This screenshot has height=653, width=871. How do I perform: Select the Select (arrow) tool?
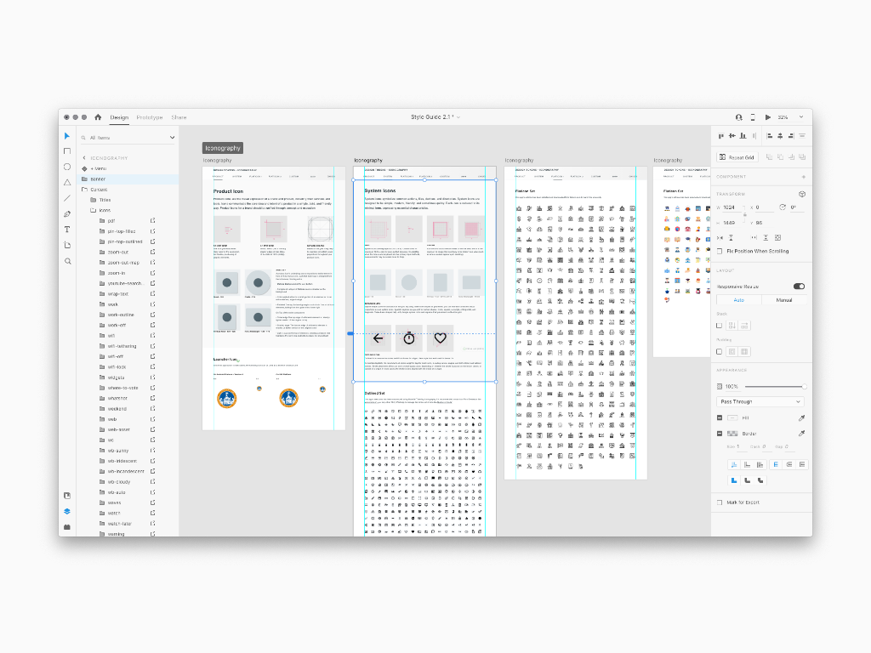click(67, 136)
